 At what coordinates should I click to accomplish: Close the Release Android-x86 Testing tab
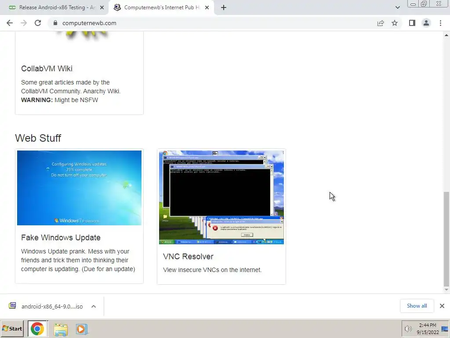[x=102, y=7]
